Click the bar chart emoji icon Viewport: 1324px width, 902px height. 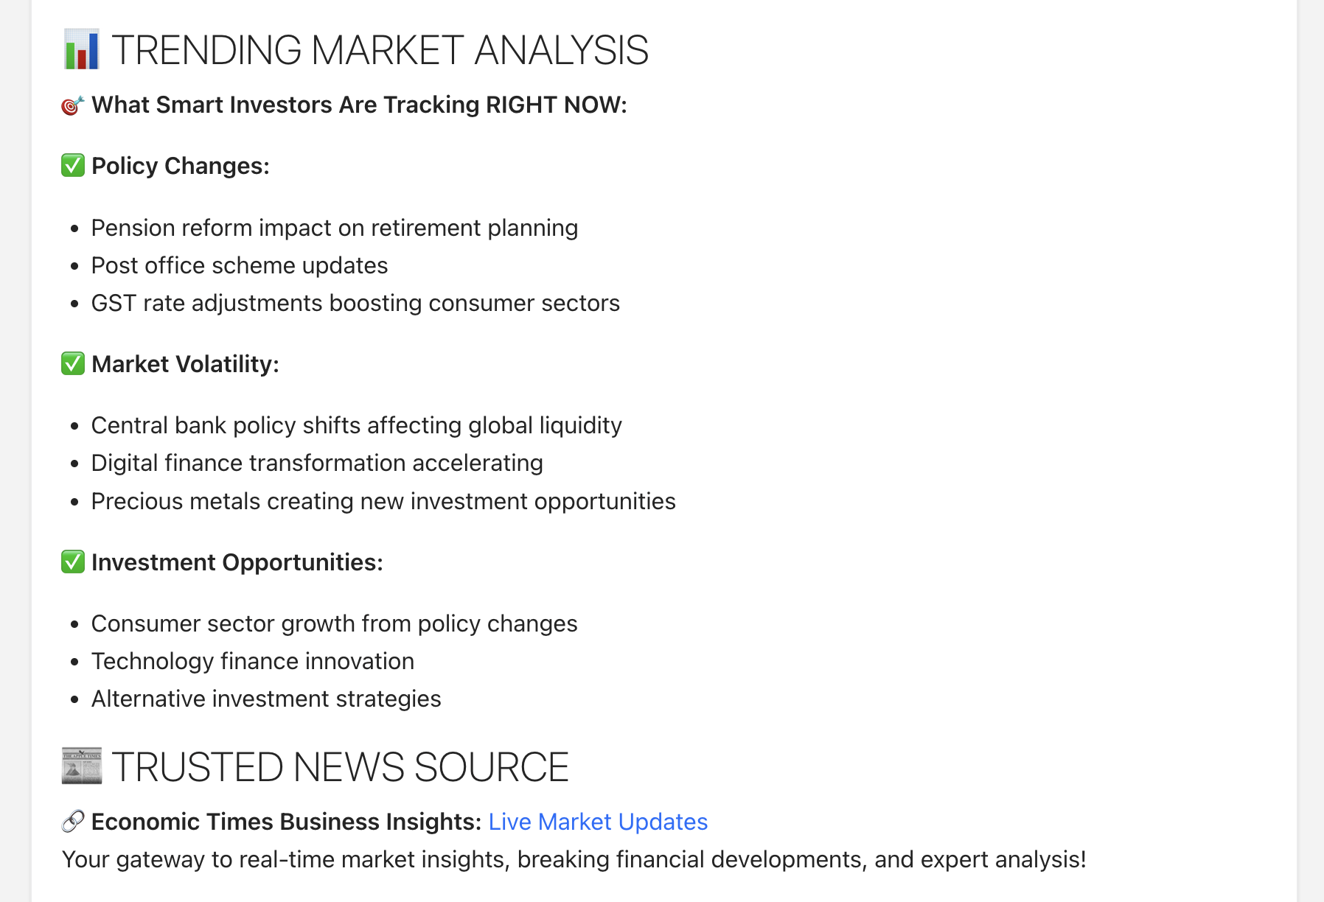coord(81,50)
